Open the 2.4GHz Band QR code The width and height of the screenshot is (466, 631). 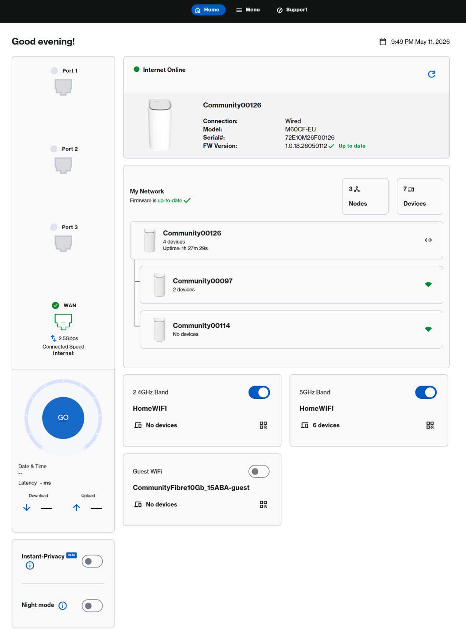point(263,425)
